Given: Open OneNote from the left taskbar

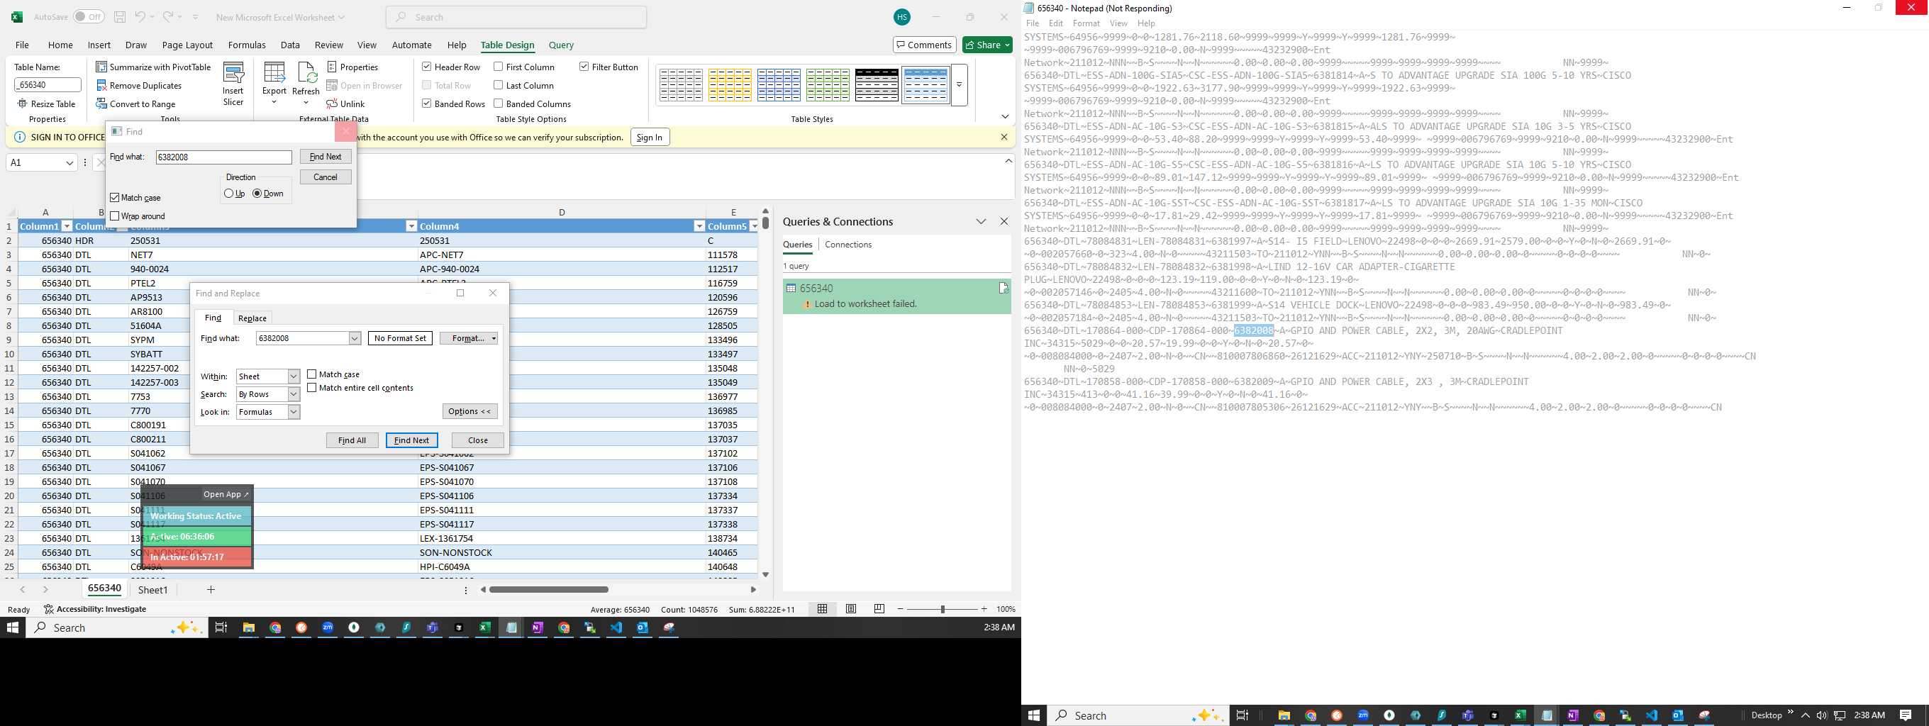Looking at the screenshot, I should [x=538, y=627].
